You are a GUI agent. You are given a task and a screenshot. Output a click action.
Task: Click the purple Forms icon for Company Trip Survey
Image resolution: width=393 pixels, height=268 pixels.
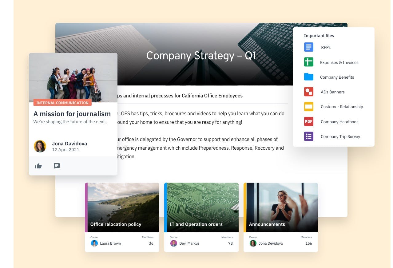point(308,136)
